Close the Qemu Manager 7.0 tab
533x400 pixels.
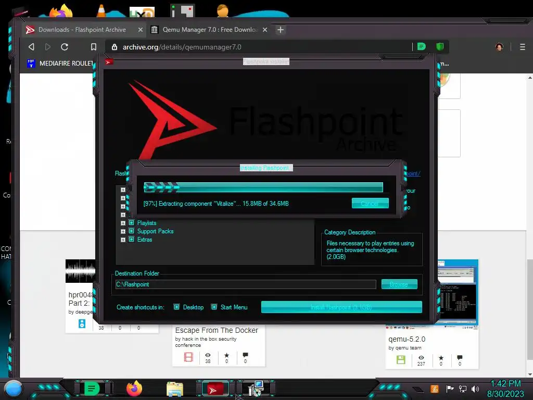click(265, 30)
